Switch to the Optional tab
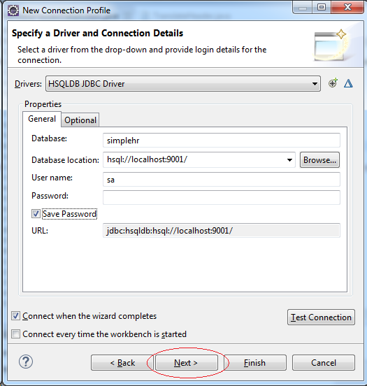This screenshot has width=367, height=386. tap(80, 120)
